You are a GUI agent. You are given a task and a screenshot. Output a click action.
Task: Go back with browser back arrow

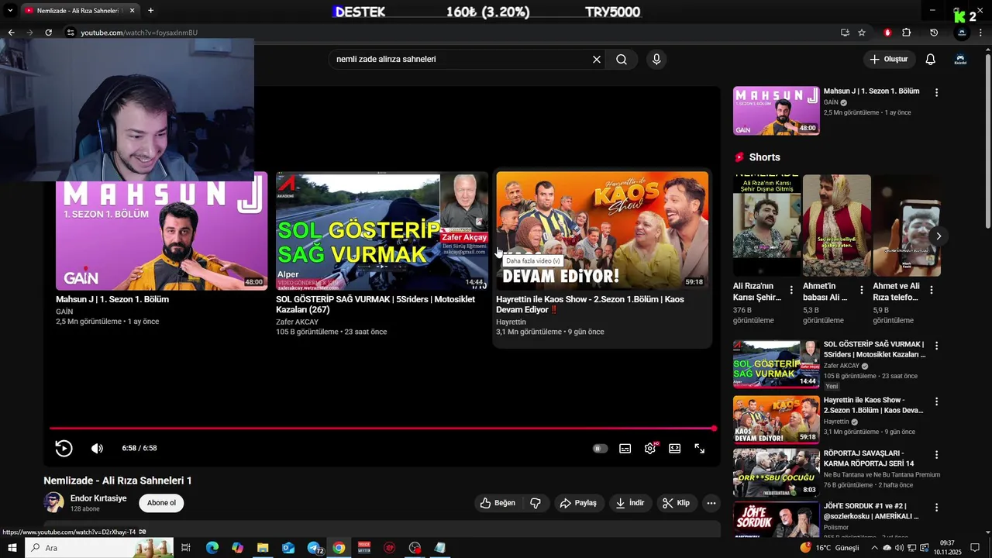click(11, 33)
